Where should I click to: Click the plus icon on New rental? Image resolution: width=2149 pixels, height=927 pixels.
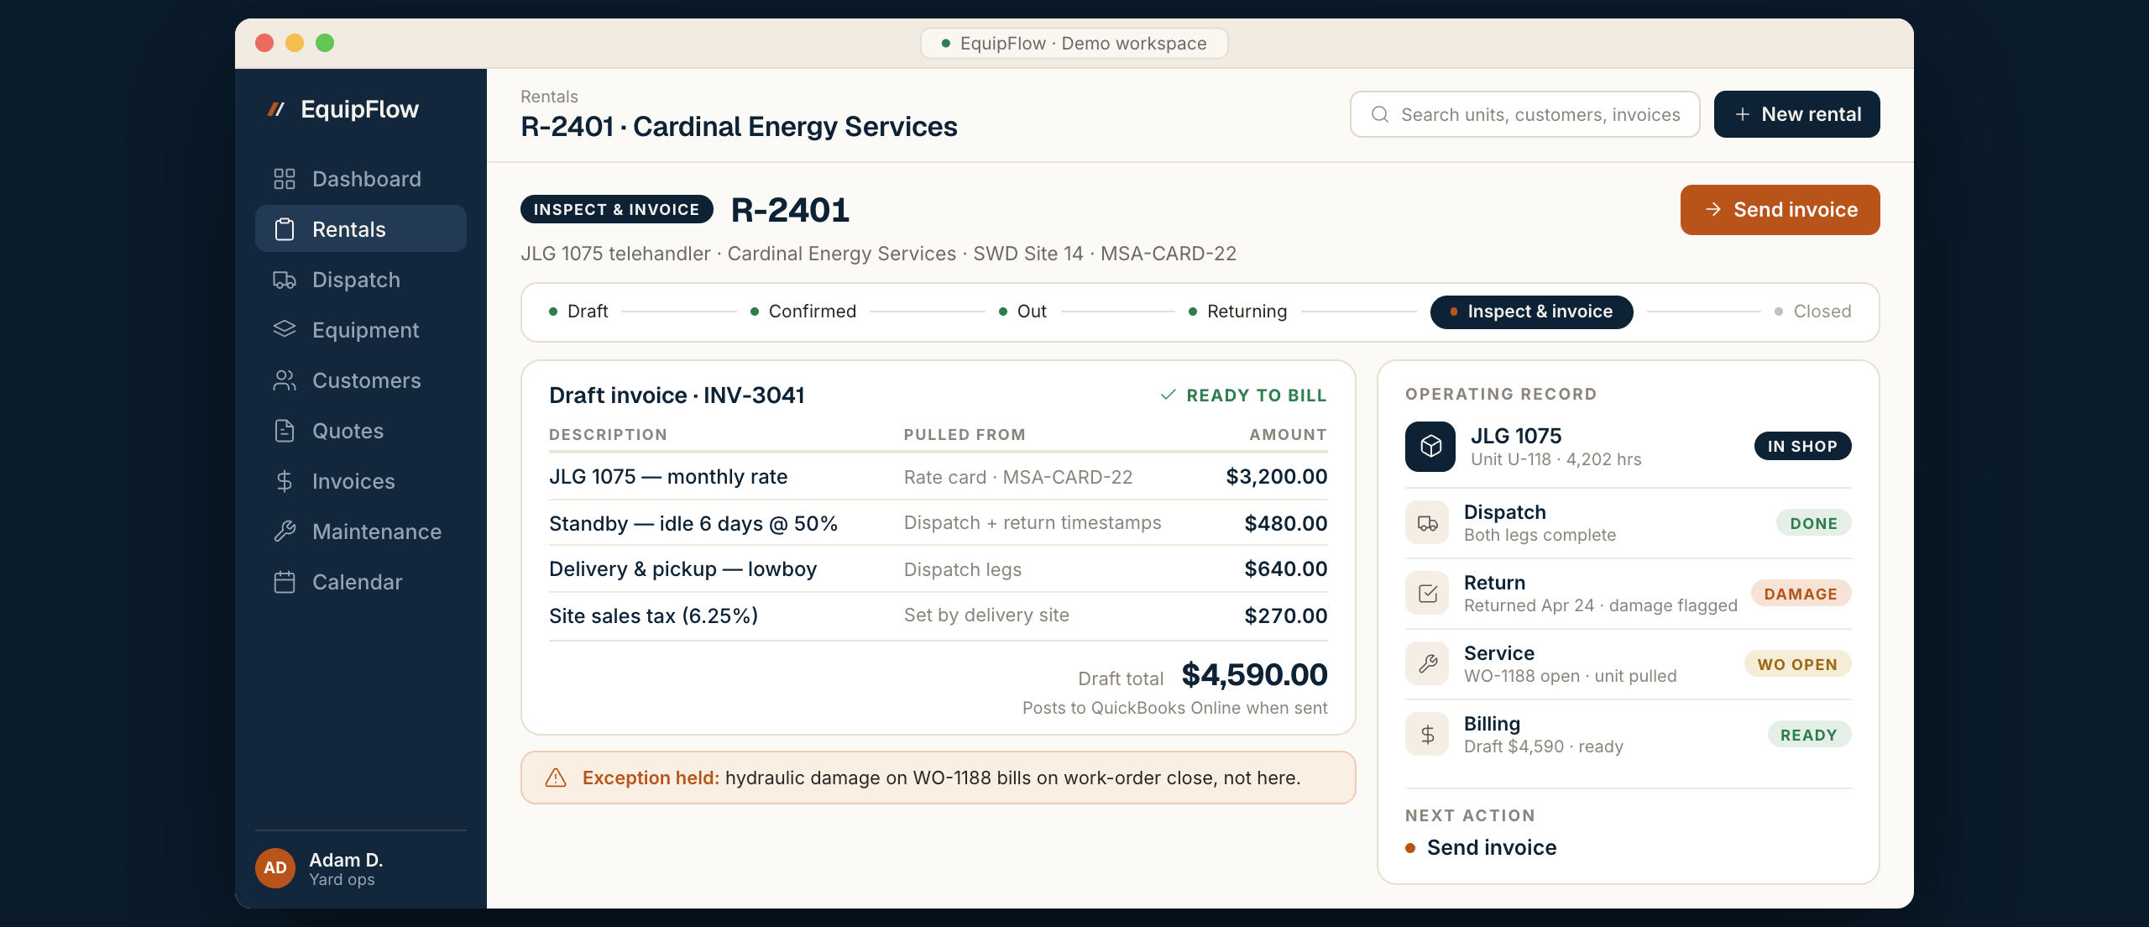coord(1743,114)
